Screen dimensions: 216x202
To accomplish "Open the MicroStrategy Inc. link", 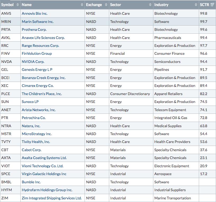I will pyautogui.click(x=37, y=134).
